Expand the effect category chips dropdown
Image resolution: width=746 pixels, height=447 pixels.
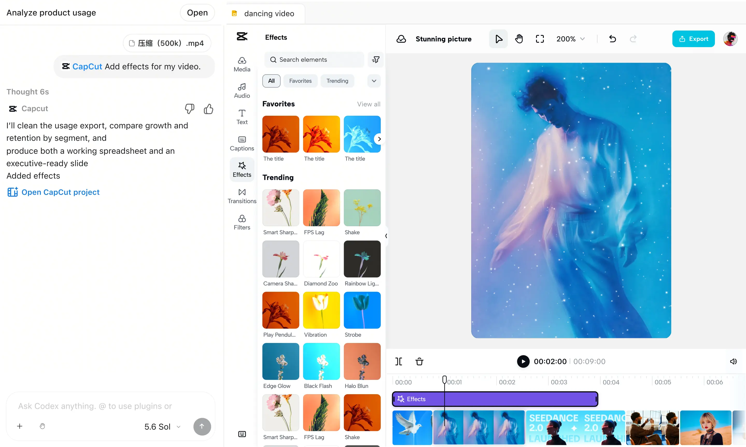pos(374,81)
